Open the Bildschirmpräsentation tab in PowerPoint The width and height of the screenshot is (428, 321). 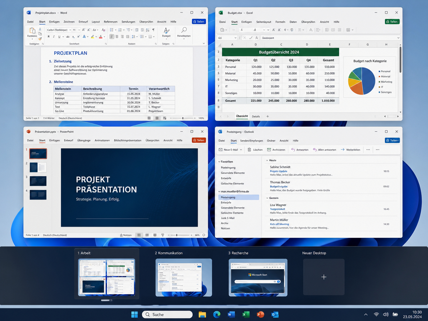click(x=127, y=140)
